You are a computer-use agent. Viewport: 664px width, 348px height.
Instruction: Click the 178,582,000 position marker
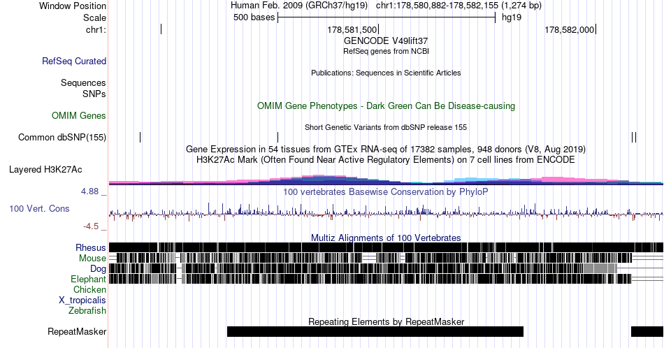[570, 29]
